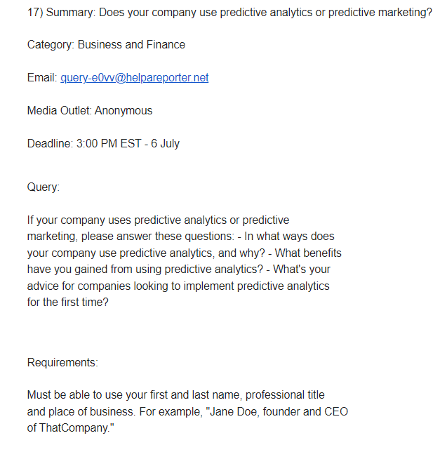447x452 pixels.
Task: Click the query line starting "If your company uses"
Action: point(158,220)
